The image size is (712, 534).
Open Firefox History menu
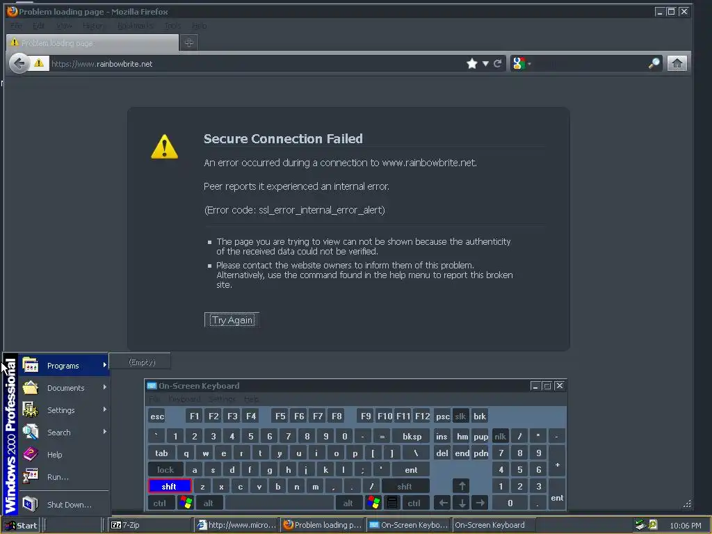(x=94, y=26)
